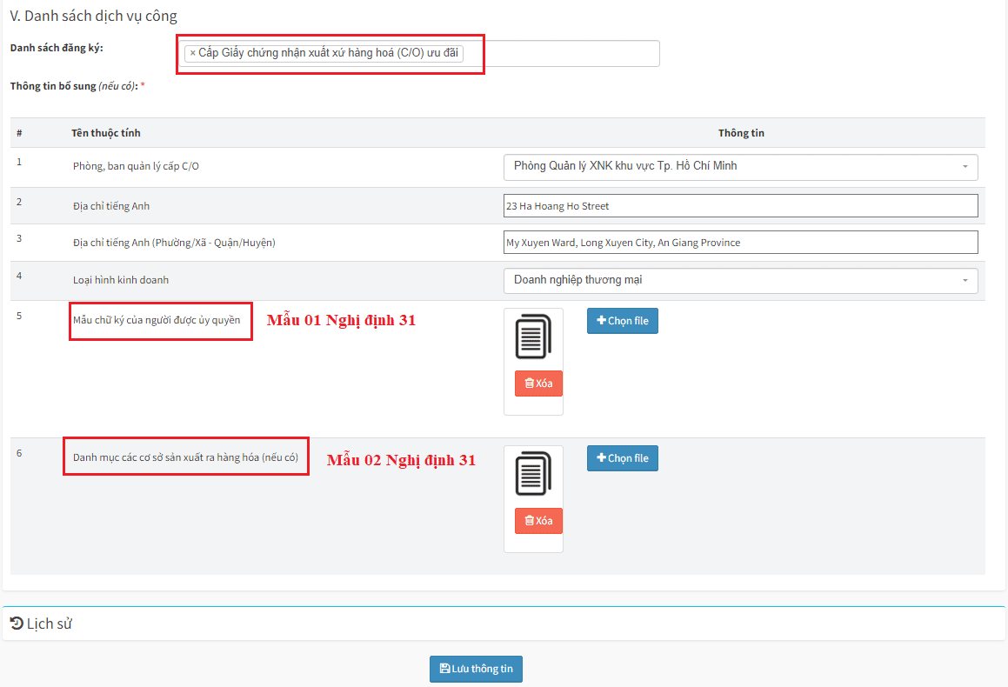Image resolution: width=1008 pixels, height=687 pixels.
Task: Click Chọn file for Danh mục cơ sở row
Action: (x=623, y=458)
